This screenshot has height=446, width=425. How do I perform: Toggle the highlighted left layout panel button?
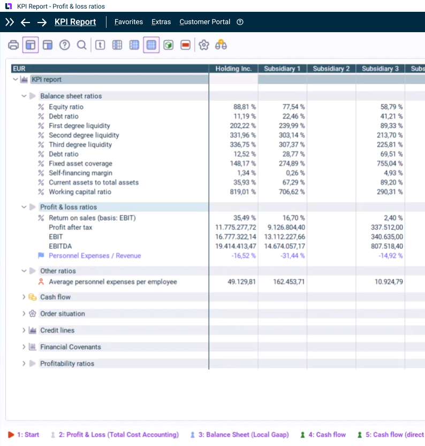31,45
